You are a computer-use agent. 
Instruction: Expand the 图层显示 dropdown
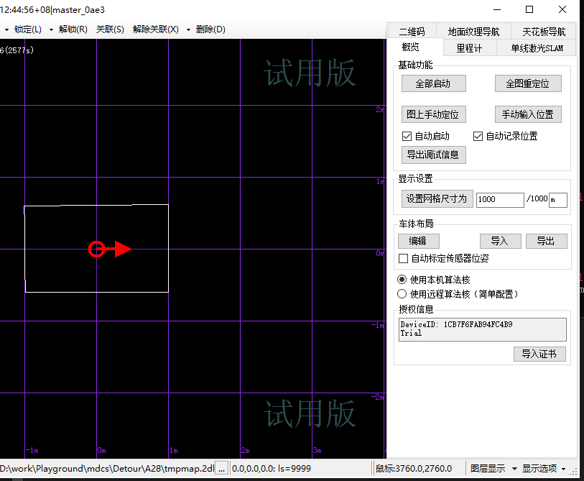493,469
